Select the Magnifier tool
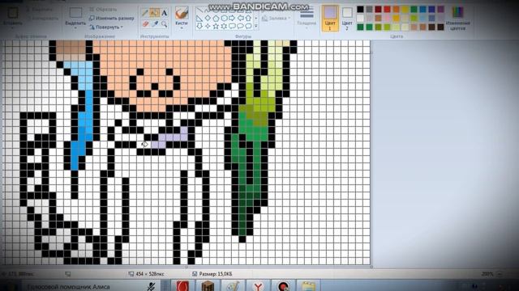 pos(164,24)
